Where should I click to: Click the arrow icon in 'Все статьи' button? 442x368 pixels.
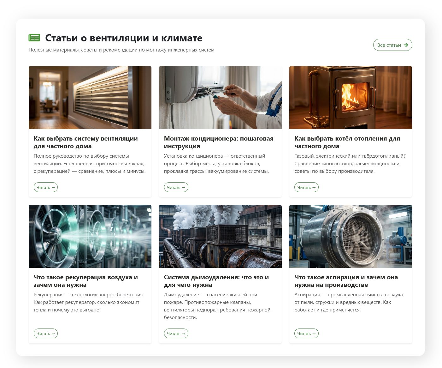[406, 45]
